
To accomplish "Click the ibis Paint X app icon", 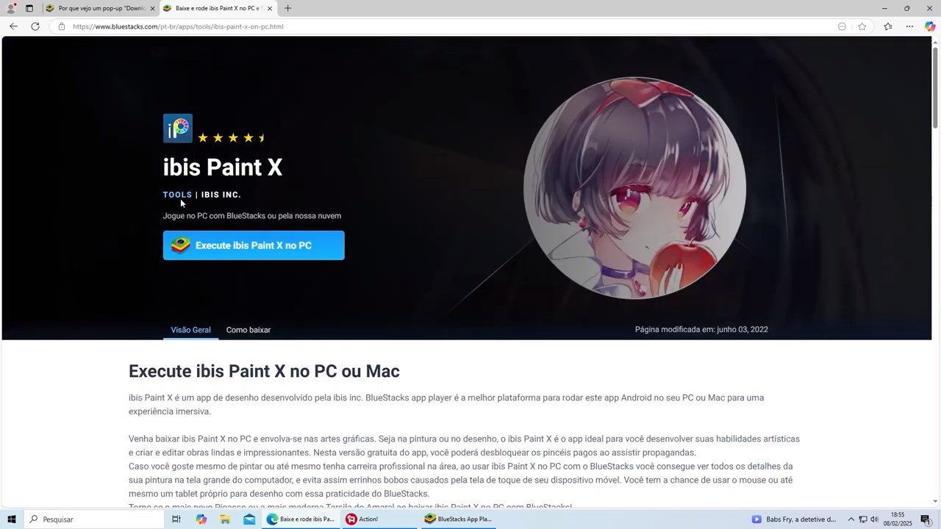I will coord(177,127).
